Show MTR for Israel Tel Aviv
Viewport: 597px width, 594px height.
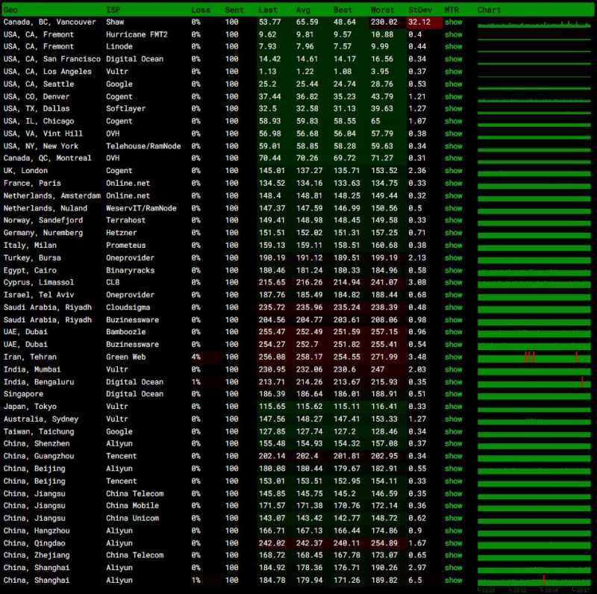453,295
